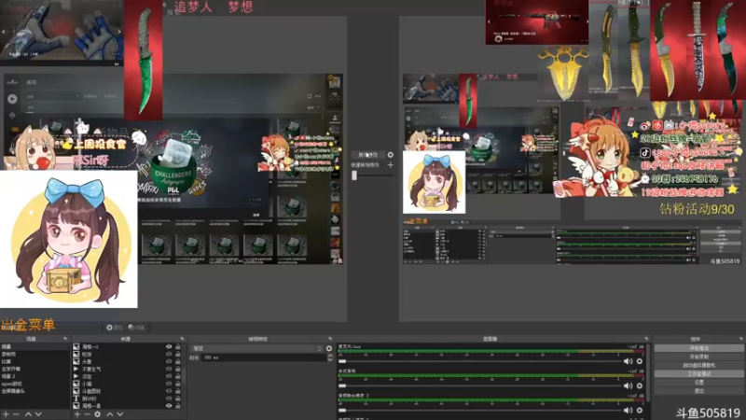Image resolution: width=746 pixels, height=420 pixels.
Task: Hide the last source in the list
Action: pos(169,406)
